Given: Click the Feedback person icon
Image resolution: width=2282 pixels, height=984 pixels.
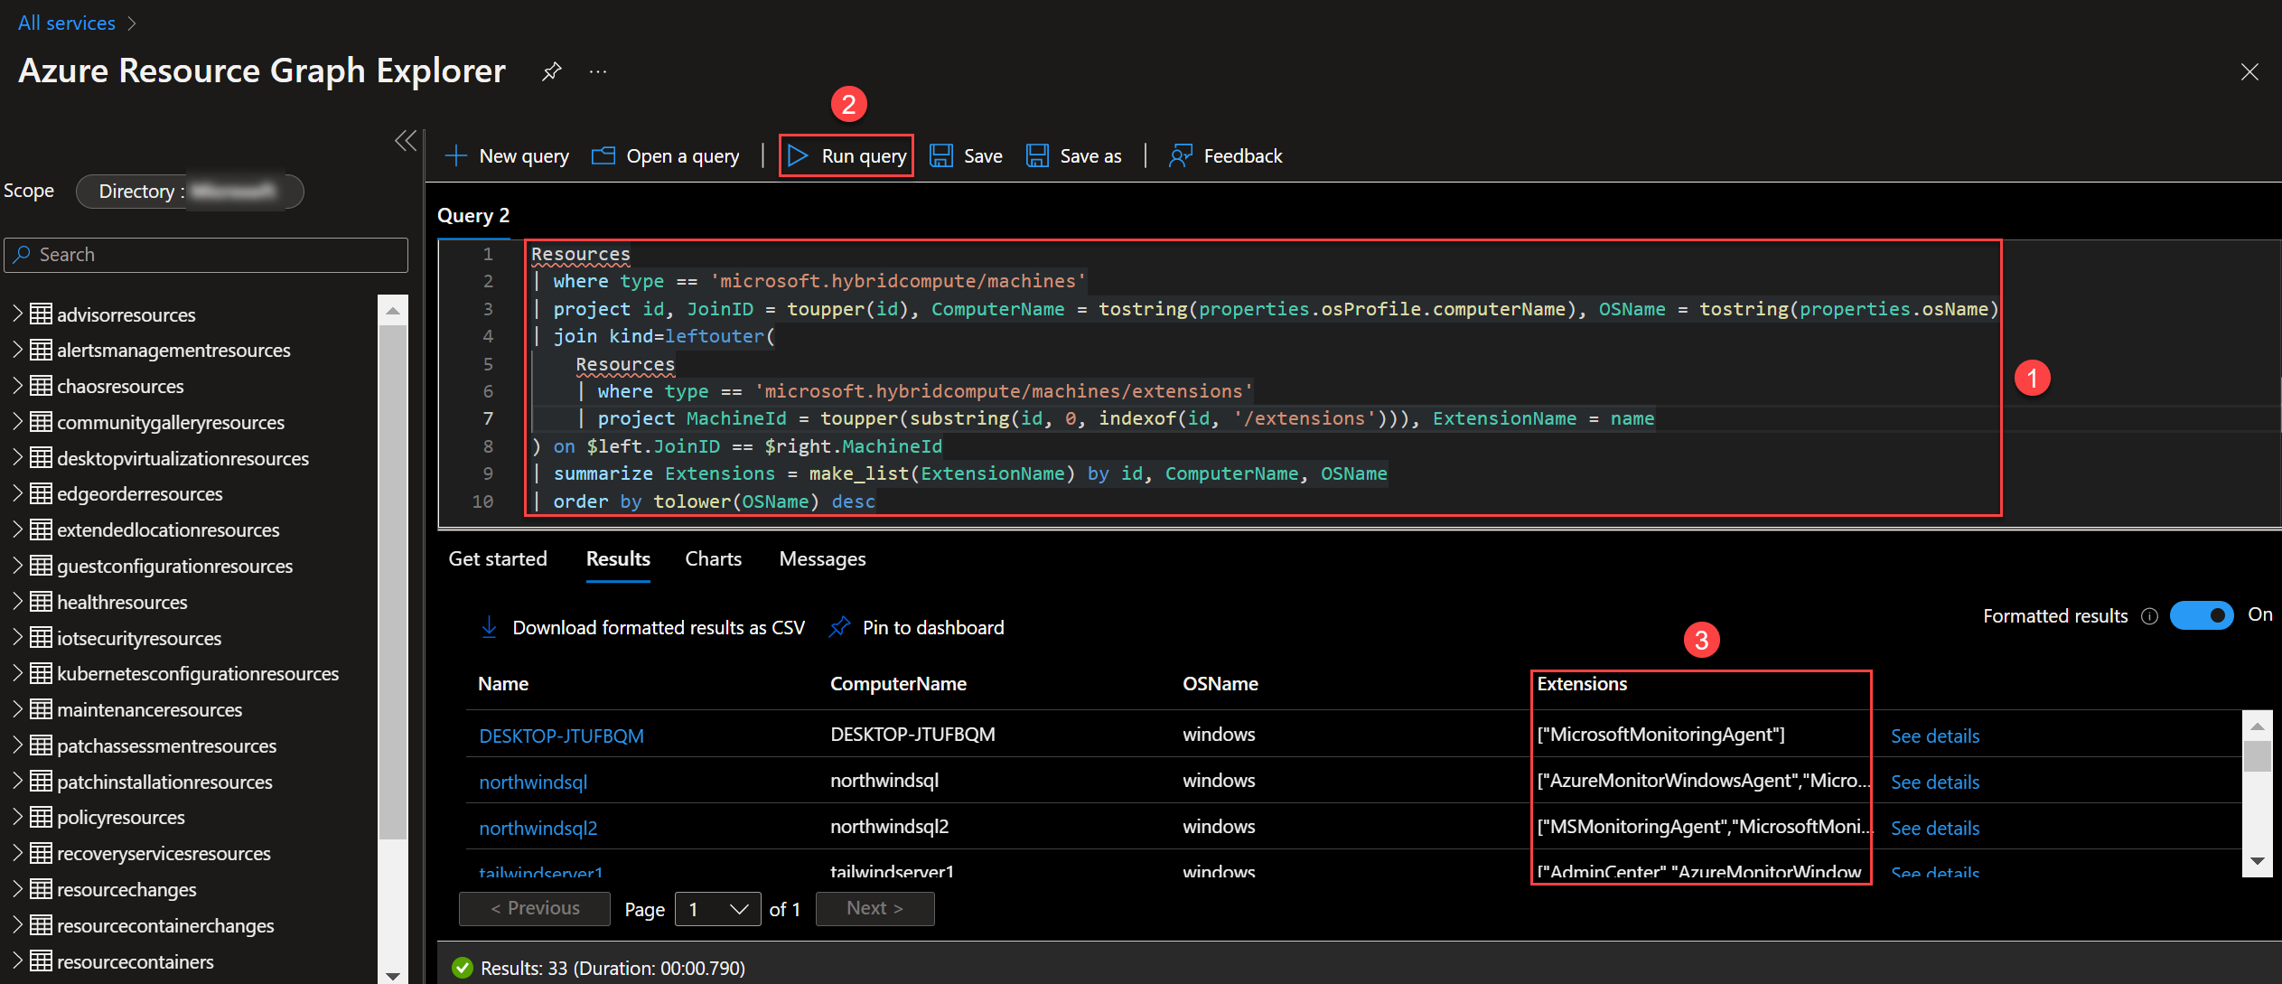Looking at the screenshot, I should click(1181, 155).
